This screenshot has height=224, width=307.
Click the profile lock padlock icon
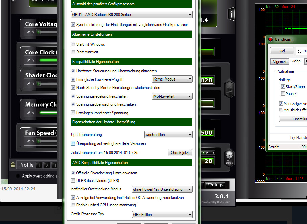click(x=13, y=165)
